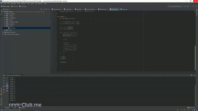Viewport: 198px width, 111px height.
Task: Open the Structure side tool tab
Action: [1, 102]
